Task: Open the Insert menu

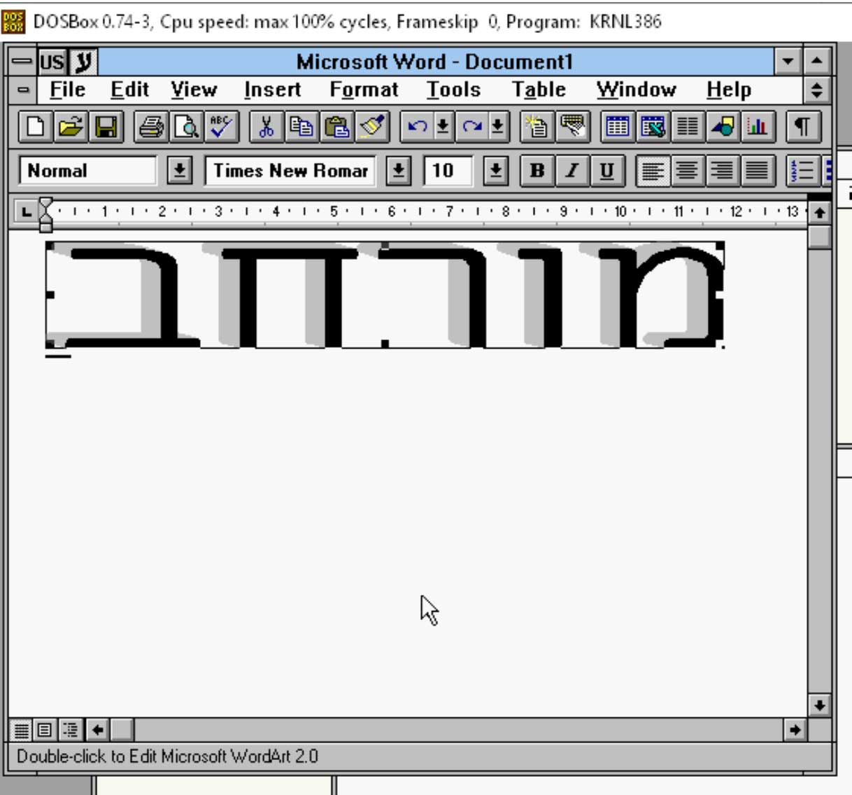Action: tap(272, 90)
